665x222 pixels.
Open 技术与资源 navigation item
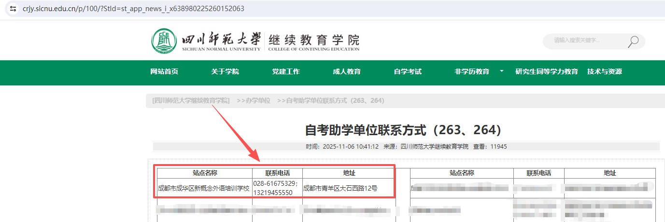coord(605,71)
